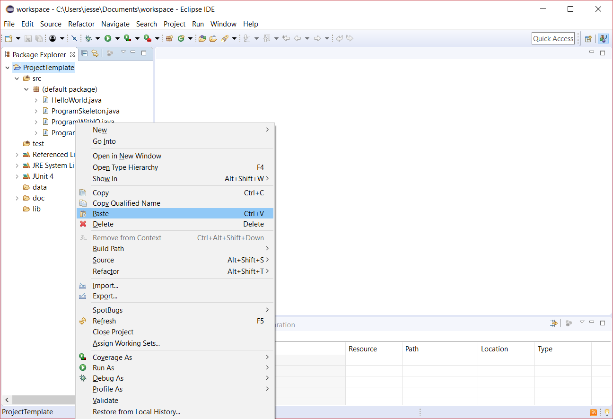
Task: Click the green Run button in toolbar
Action: 108,38
